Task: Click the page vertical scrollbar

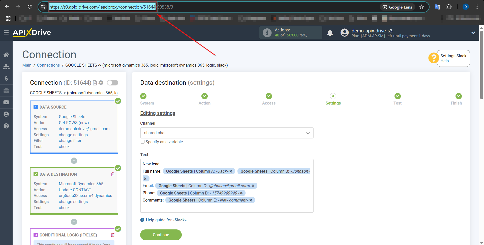Action: point(481,65)
